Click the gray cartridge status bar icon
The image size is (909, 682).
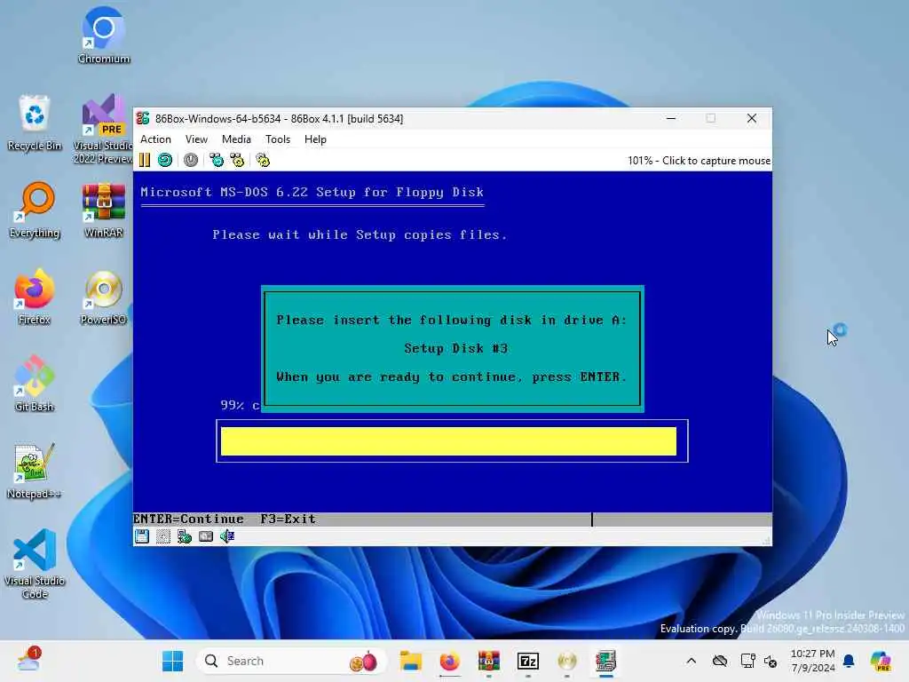(206, 536)
